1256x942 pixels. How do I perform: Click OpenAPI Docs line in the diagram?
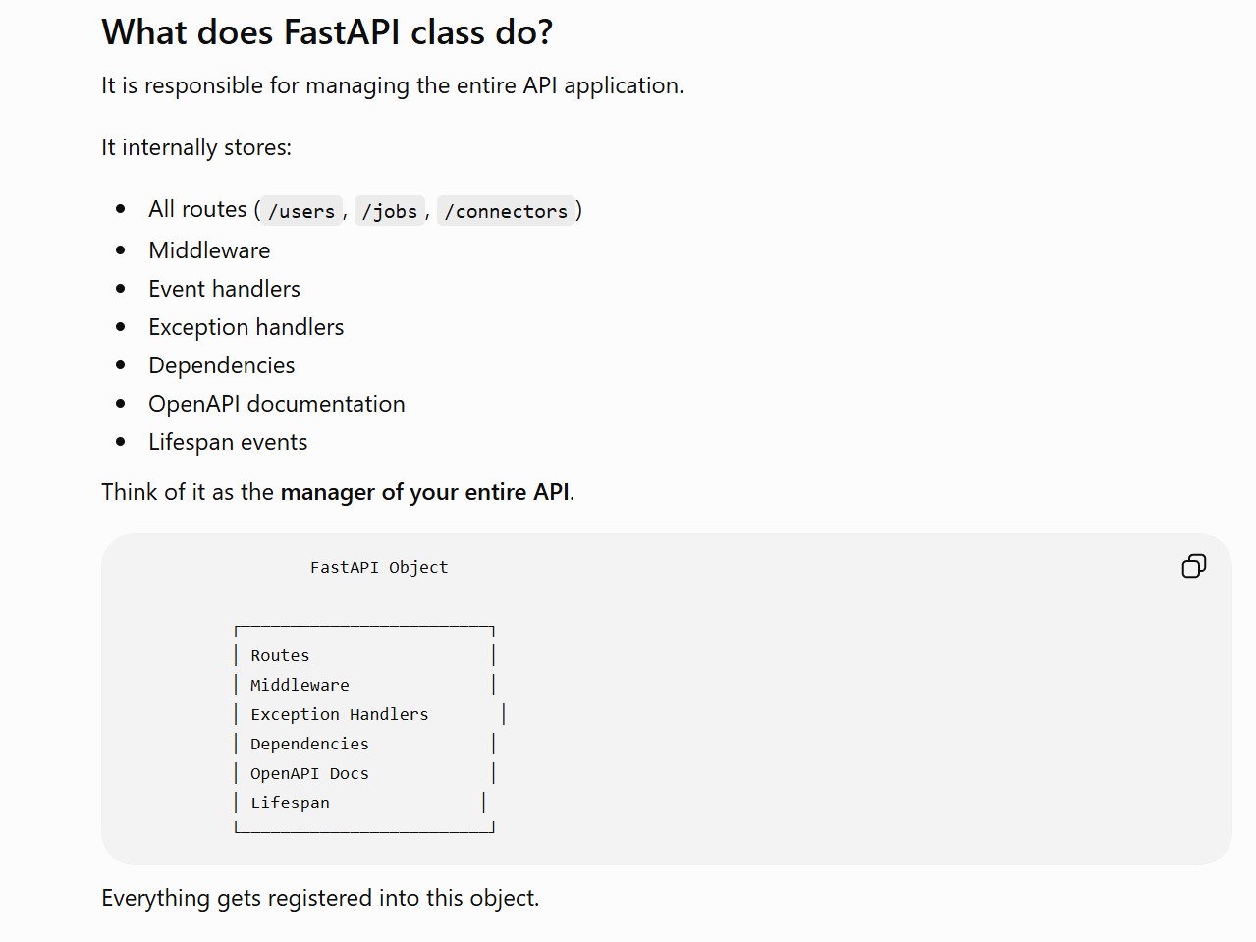click(309, 773)
